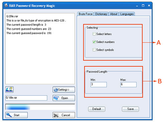
Task: Click the Save button
Action: tap(130, 109)
